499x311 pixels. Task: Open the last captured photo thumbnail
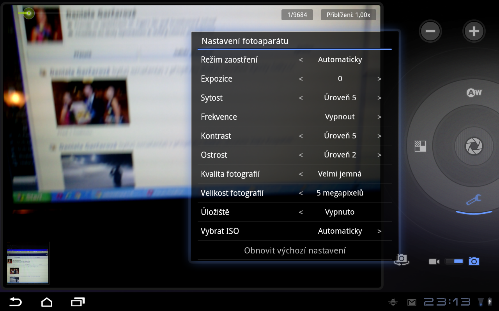(x=28, y=266)
